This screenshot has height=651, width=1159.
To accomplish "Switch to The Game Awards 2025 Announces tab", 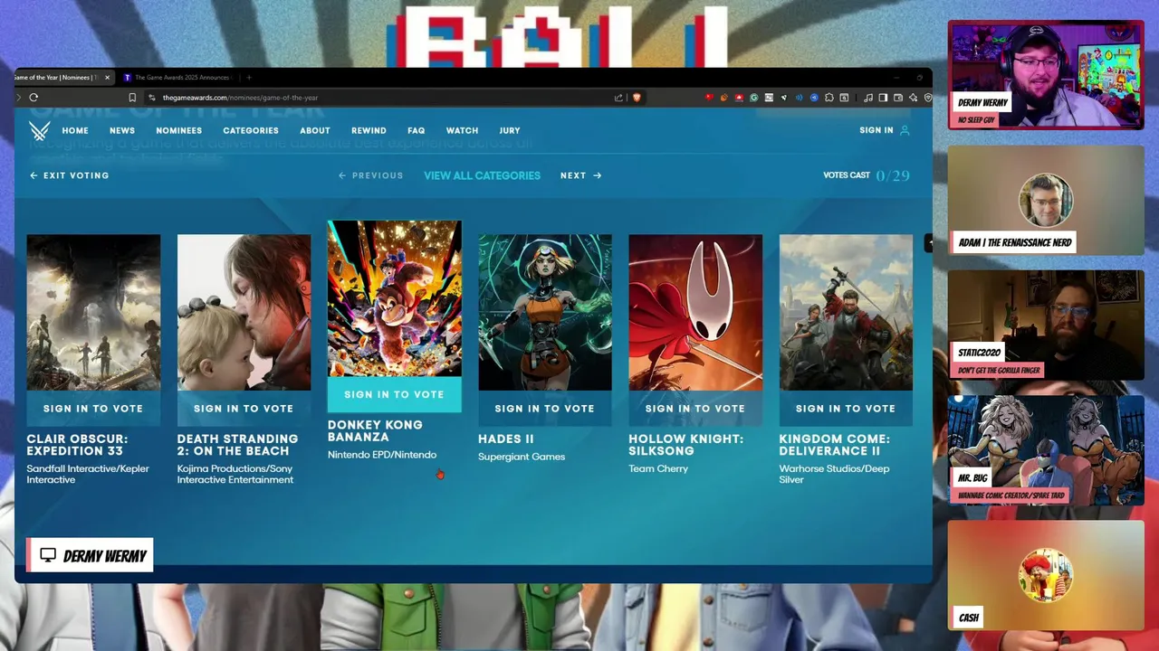I will pyautogui.click(x=177, y=78).
